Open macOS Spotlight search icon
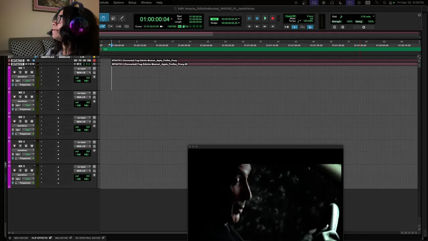The image size is (428, 241). 385,2
